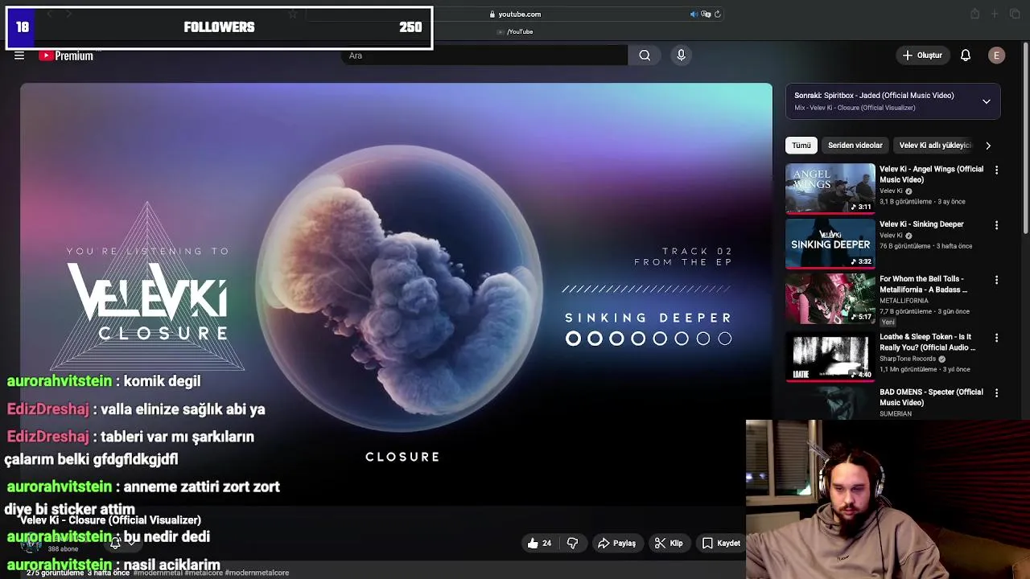Click the Oluştur create button
Viewport: 1030px width, 579px height.
922,55
